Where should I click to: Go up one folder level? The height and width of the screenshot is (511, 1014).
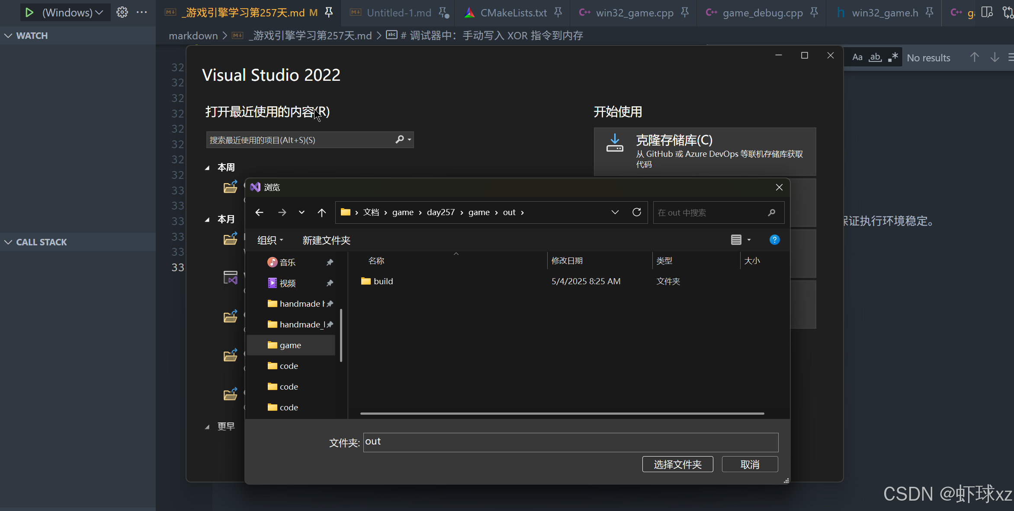click(x=321, y=212)
